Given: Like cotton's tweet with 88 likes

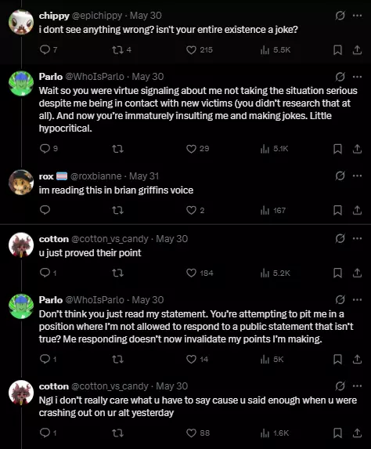Looking at the screenshot, I should [191, 433].
